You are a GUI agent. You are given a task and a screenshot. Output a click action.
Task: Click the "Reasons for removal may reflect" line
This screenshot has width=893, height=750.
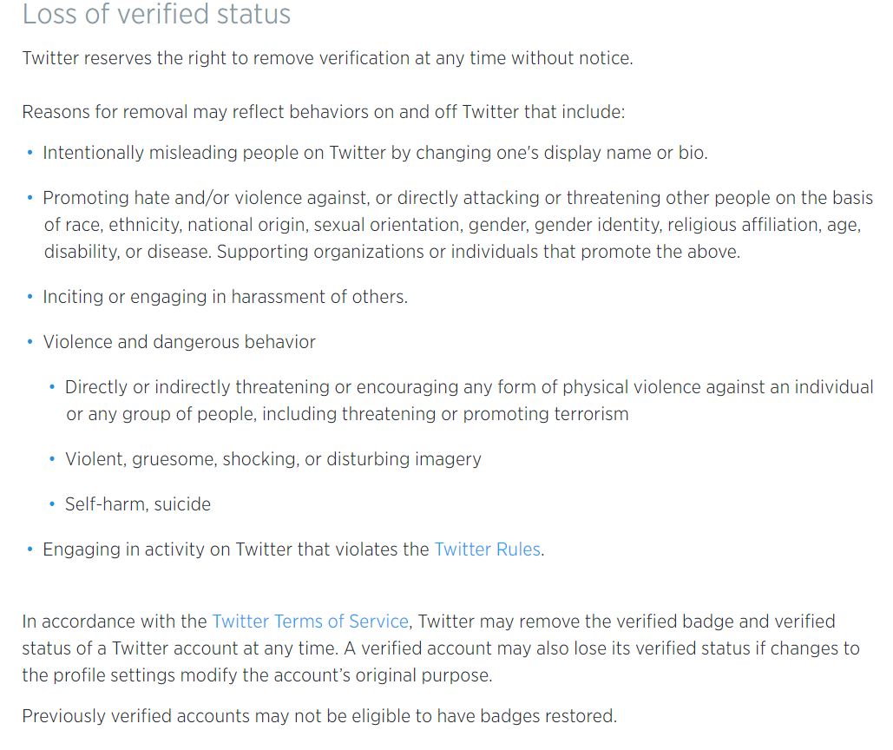[323, 112]
